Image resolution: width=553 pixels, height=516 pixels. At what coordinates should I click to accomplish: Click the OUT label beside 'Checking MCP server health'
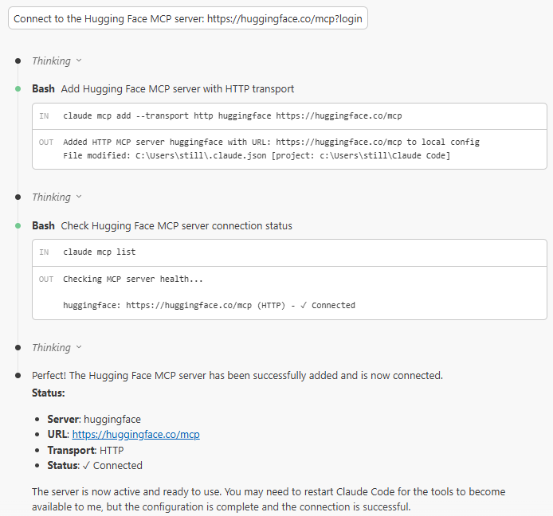click(x=46, y=279)
